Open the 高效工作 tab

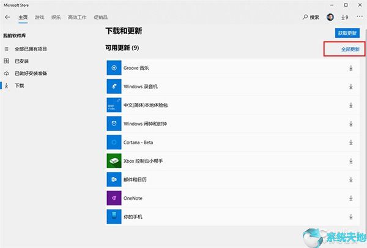point(77,17)
